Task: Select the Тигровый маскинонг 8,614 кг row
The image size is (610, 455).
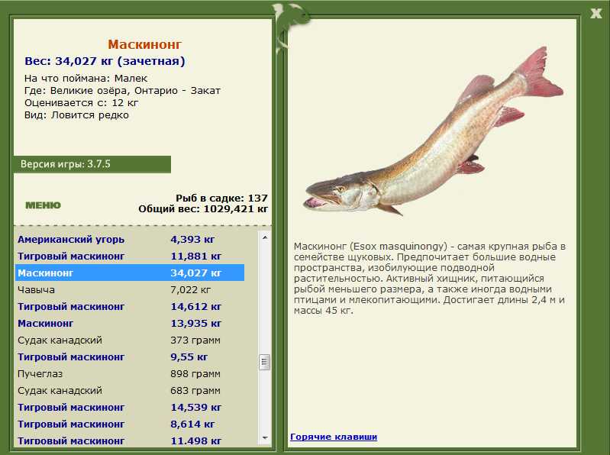Action: pyautogui.click(x=130, y=424)
